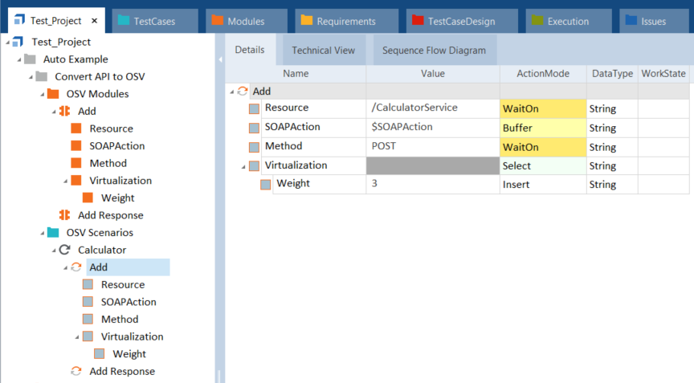Click the WaitOn ActionMode cell for Method
694x383 pixels.
(x=542, y=147)
